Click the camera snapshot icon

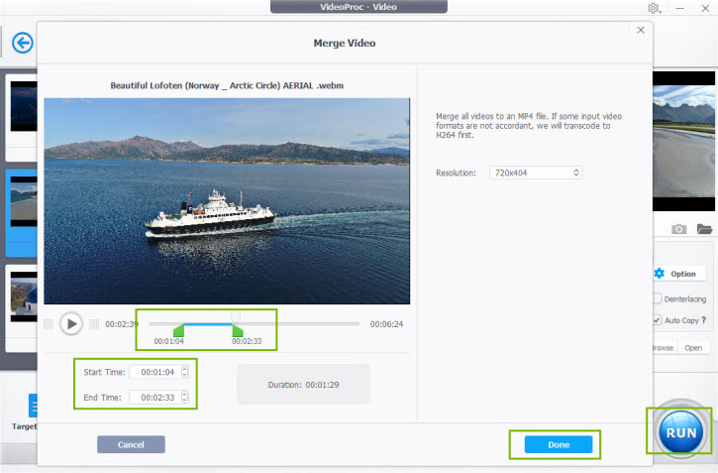tap(679, 229)
